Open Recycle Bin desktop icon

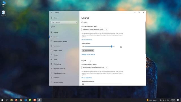[x=3, y=13]
